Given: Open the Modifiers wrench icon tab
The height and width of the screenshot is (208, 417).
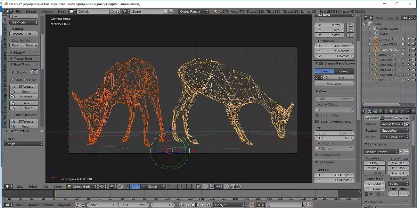Looking at the screenshot, I should tap(403, 111).
